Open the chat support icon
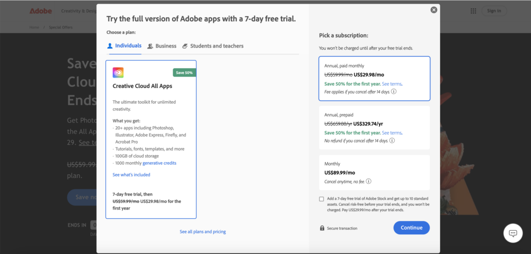 tap(513, 233)
